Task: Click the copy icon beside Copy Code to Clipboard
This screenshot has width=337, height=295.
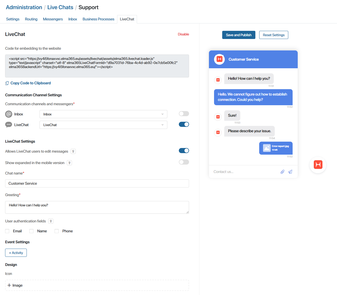Action: pos(7,83)
